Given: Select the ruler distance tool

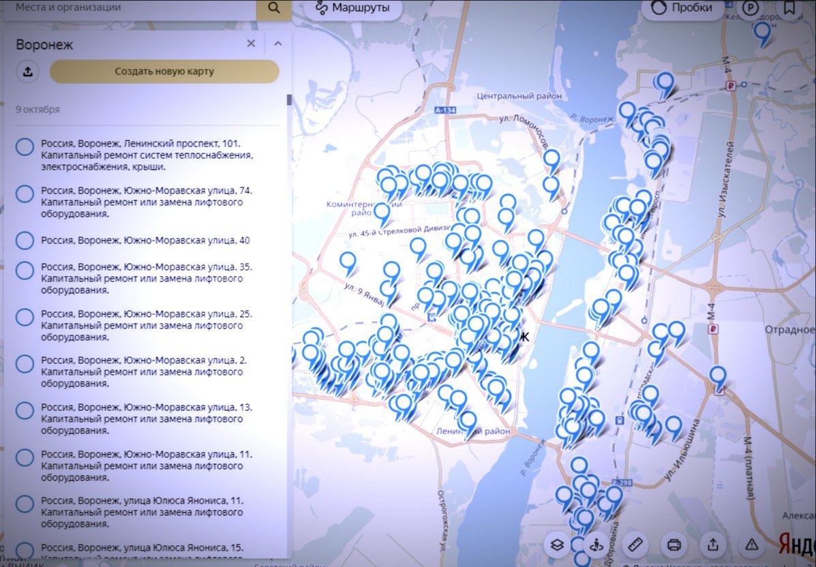Looking at the screenshot, I should [x=635, y=545].
